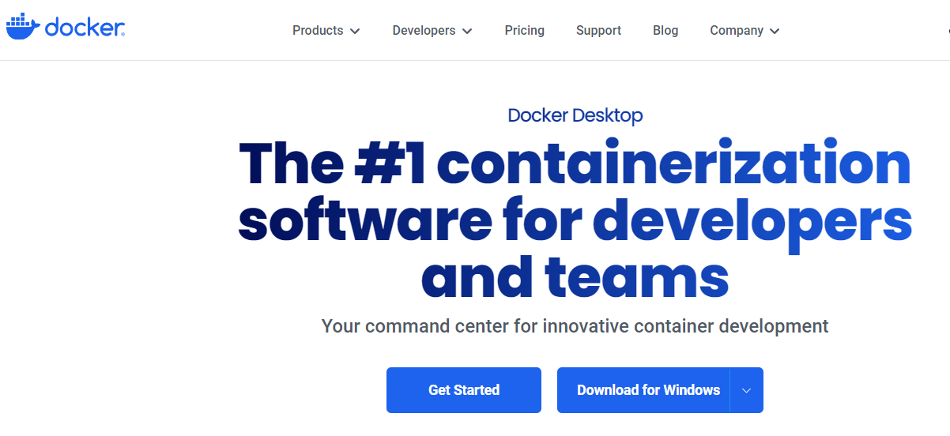Visit the Blog page

click(665, 31)
